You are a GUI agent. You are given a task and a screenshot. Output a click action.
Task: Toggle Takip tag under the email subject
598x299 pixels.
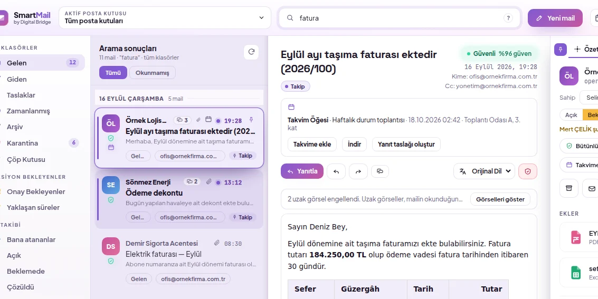296,86
